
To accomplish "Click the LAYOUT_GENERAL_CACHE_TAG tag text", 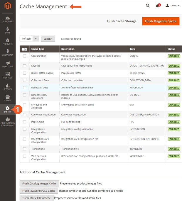I will (147, 66).
